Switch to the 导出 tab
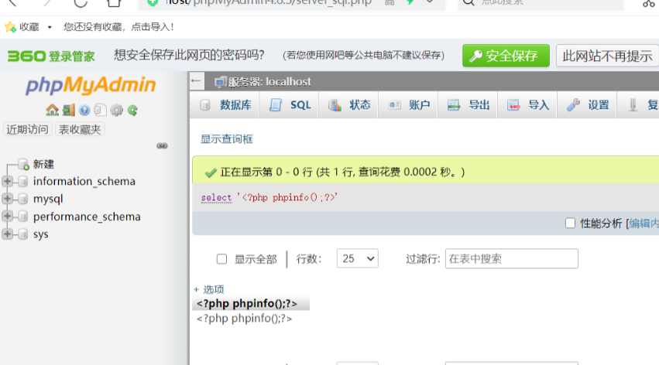659x365 pixels. [x=468, y=105]
